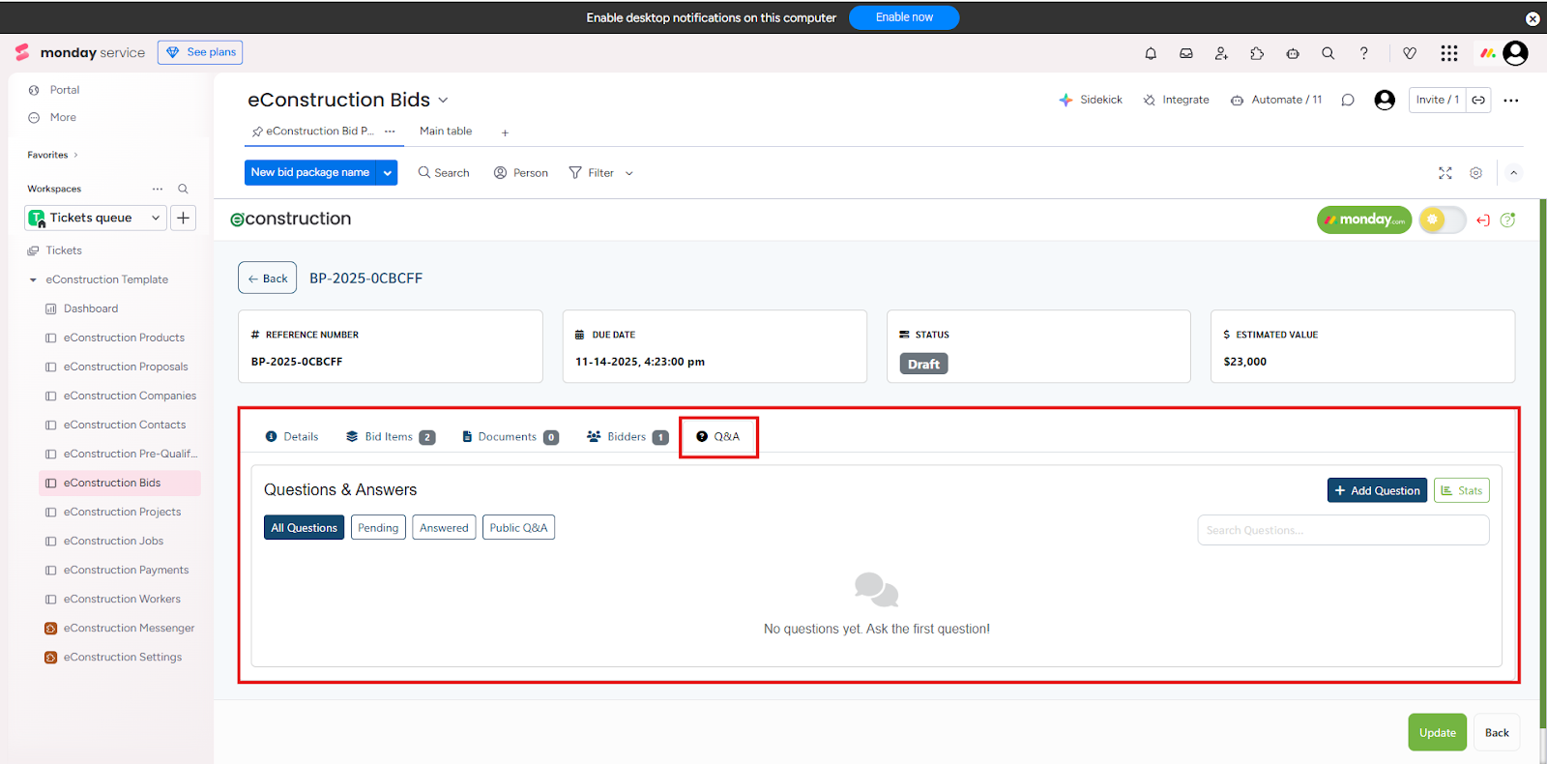1547x764 pixels.
Task: Collapse the eConstruction Template folder
Action: click(33, 280)
